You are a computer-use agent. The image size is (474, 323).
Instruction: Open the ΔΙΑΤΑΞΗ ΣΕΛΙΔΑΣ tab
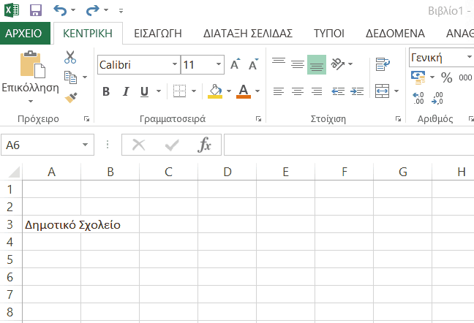click(x=247, y=34)
